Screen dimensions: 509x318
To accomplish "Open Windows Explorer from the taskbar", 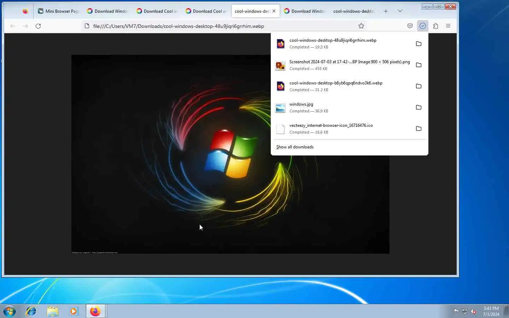I will coord(53,311).
